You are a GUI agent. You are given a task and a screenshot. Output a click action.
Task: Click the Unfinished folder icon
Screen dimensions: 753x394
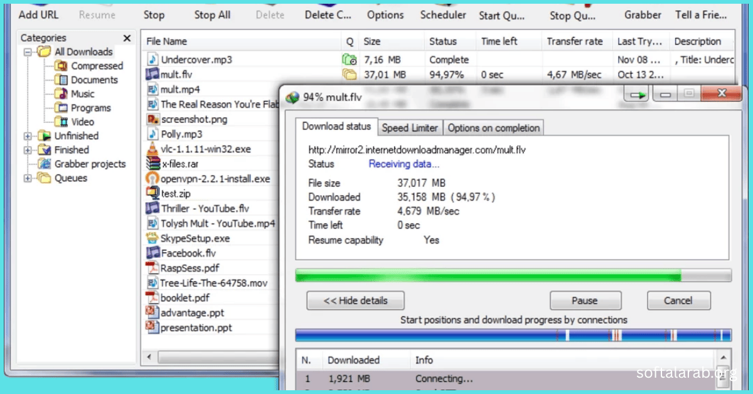coord(44,136)
